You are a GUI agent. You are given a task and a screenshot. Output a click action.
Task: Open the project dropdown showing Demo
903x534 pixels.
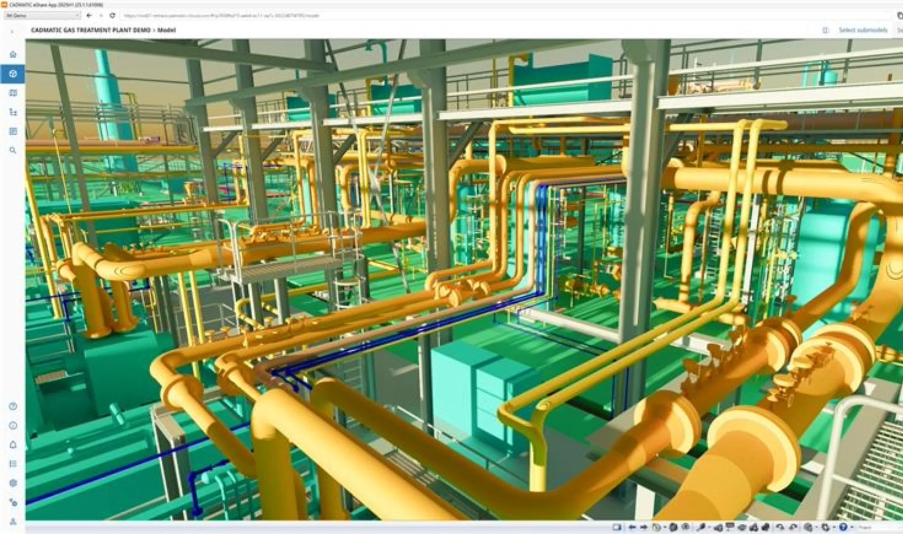42,15
